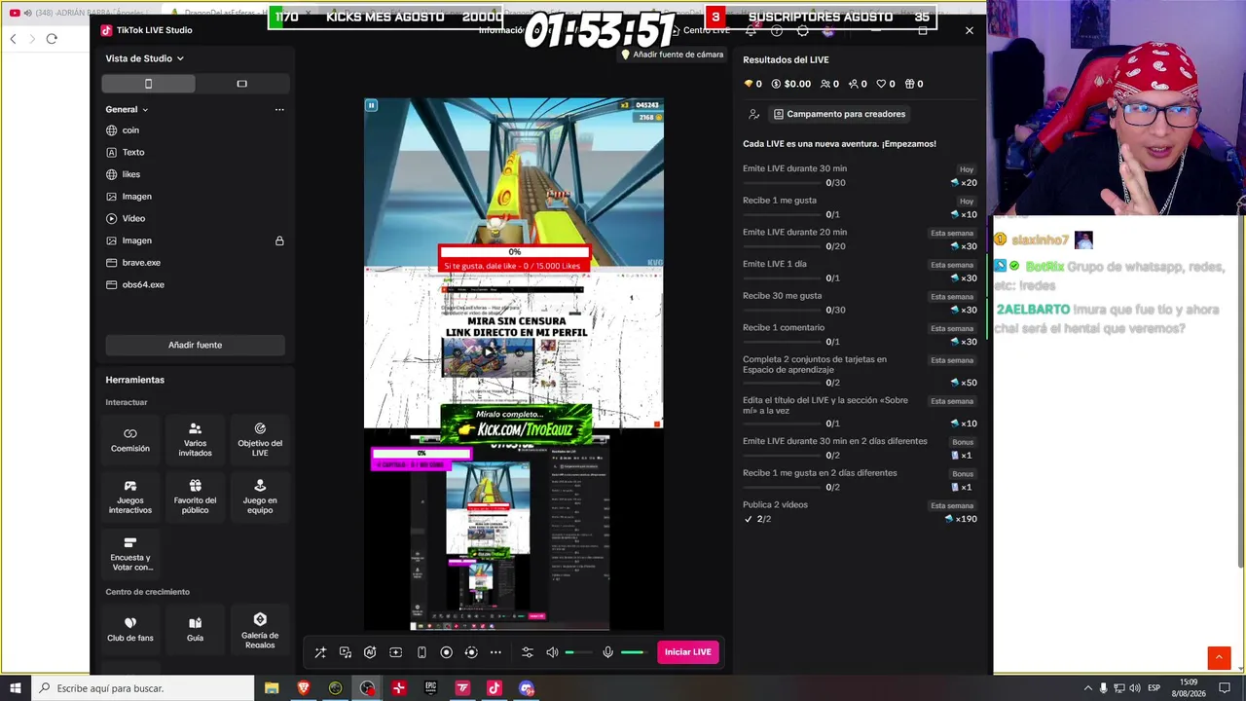Open the AI tool in bottom toolbar
Image resolution: width=1246 pixels, height=701 pixels.
(x=370, y=652)
